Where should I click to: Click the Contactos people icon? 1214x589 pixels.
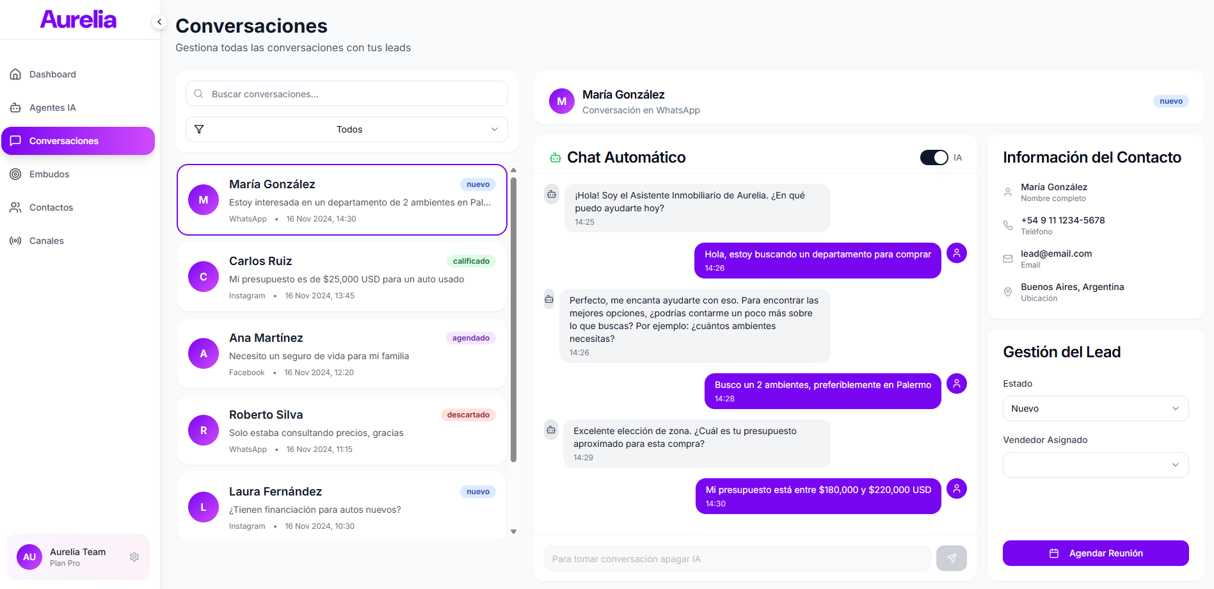15,207
